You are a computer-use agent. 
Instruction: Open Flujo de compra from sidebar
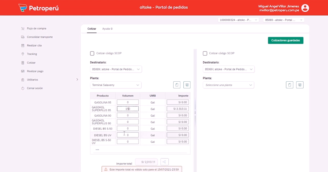(x=36, y=28)
